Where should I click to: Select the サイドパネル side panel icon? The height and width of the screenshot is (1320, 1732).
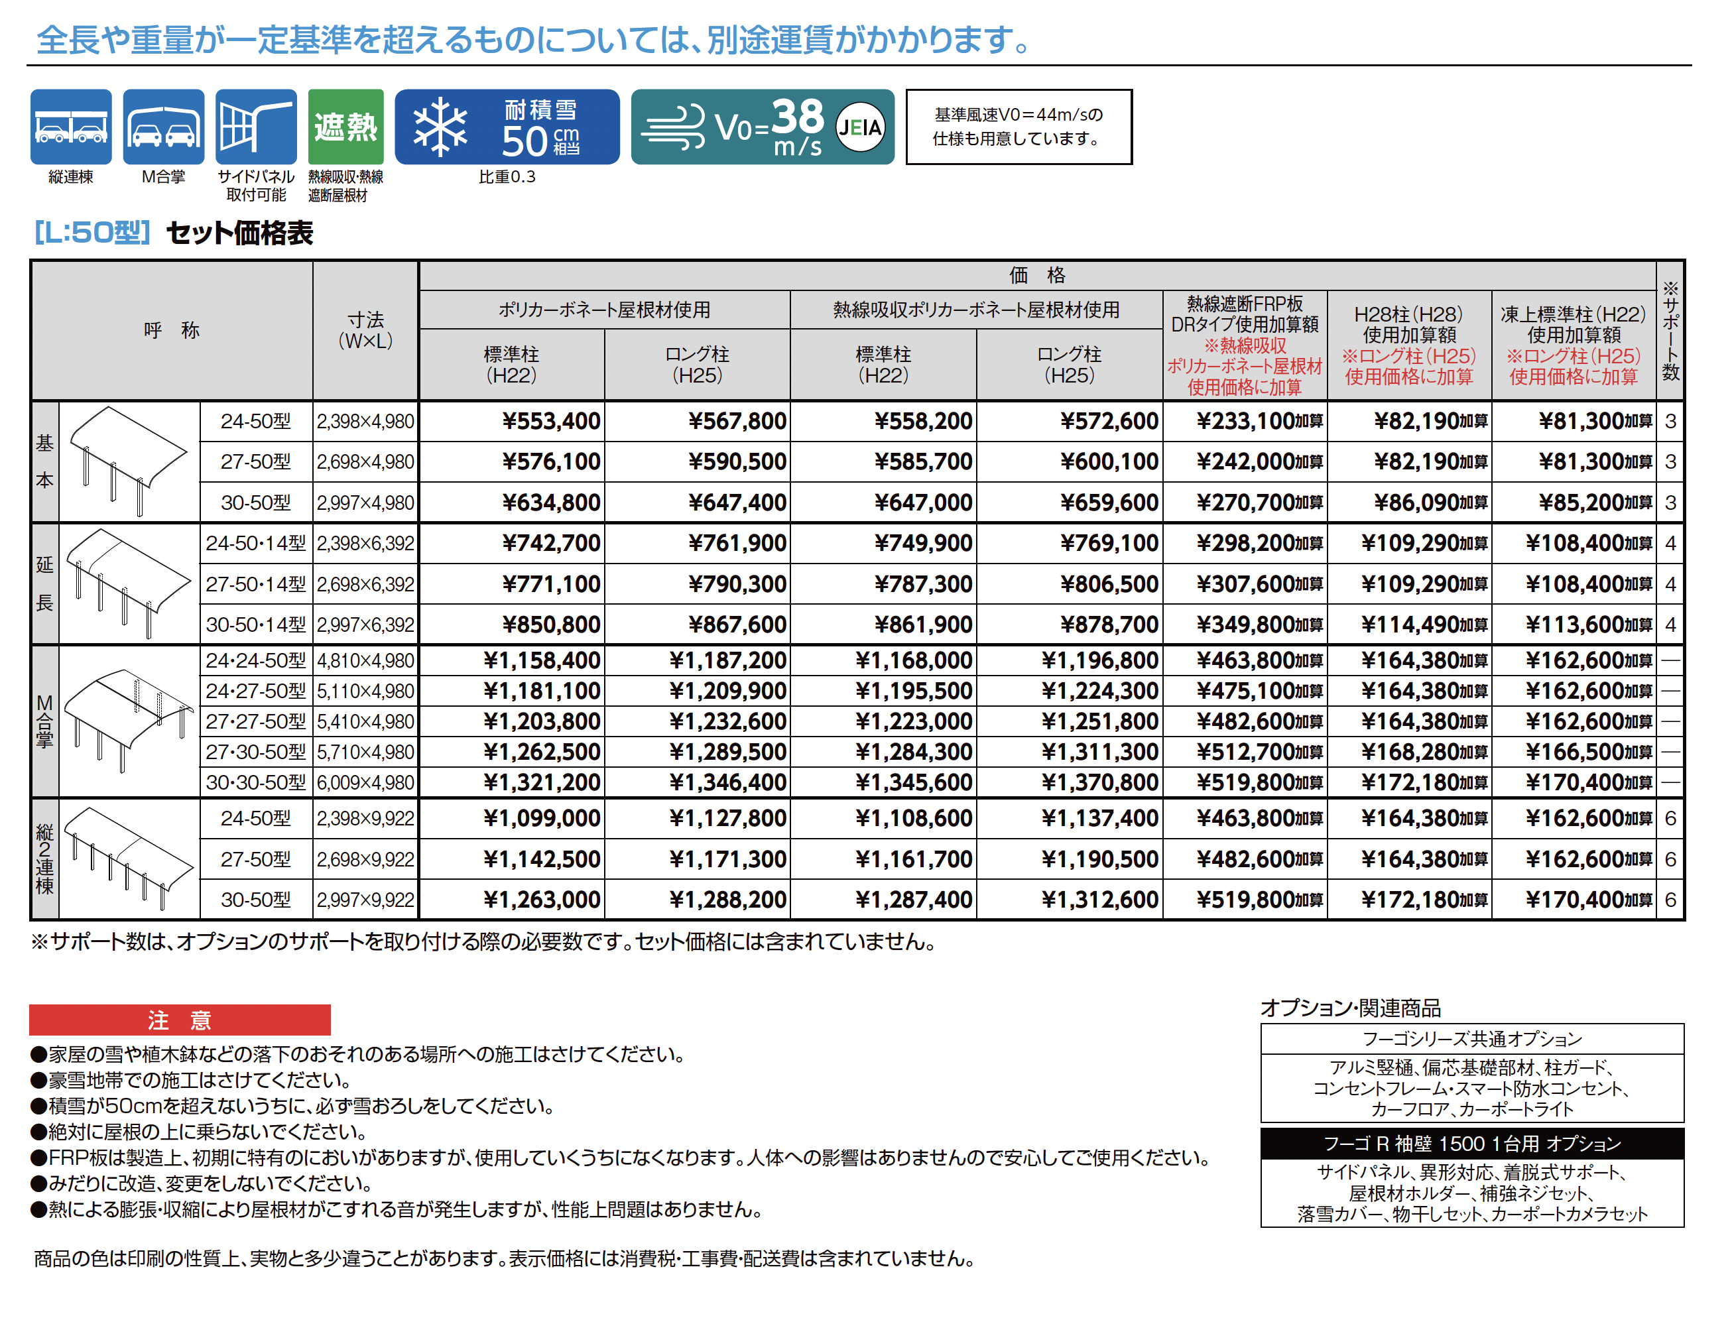pos(255,127)
